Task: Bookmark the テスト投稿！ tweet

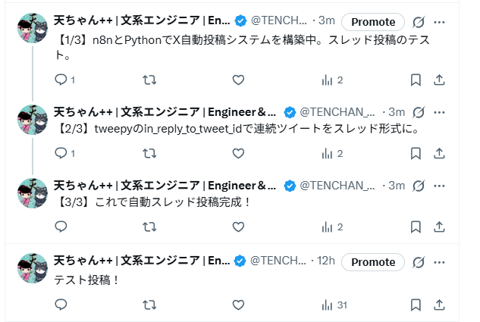Action: pos(416,305)
